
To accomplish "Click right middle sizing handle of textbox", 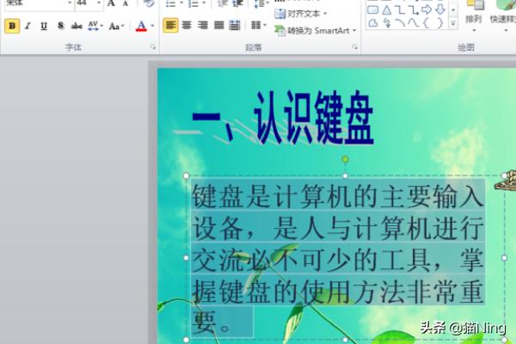I will 504,258.
